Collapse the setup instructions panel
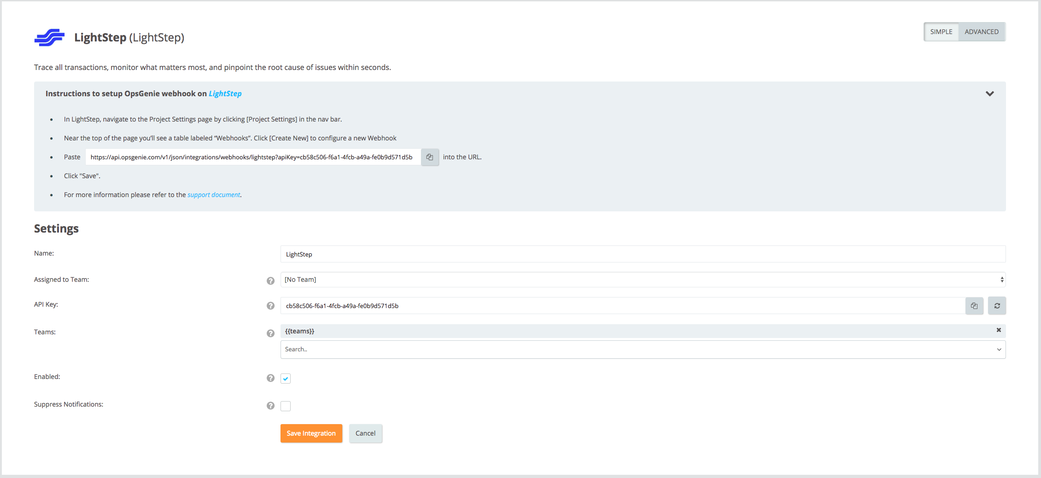The width and height of the screenshot is (1041, 478). (989, 93)
